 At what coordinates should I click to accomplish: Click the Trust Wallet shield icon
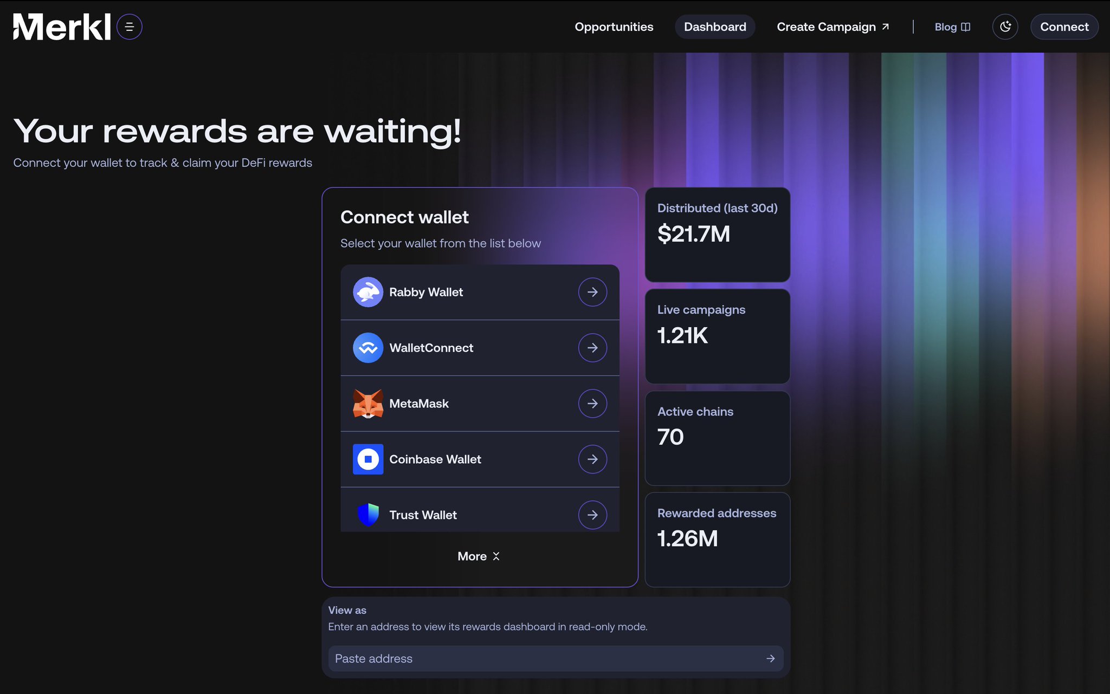tap(368, 515)
